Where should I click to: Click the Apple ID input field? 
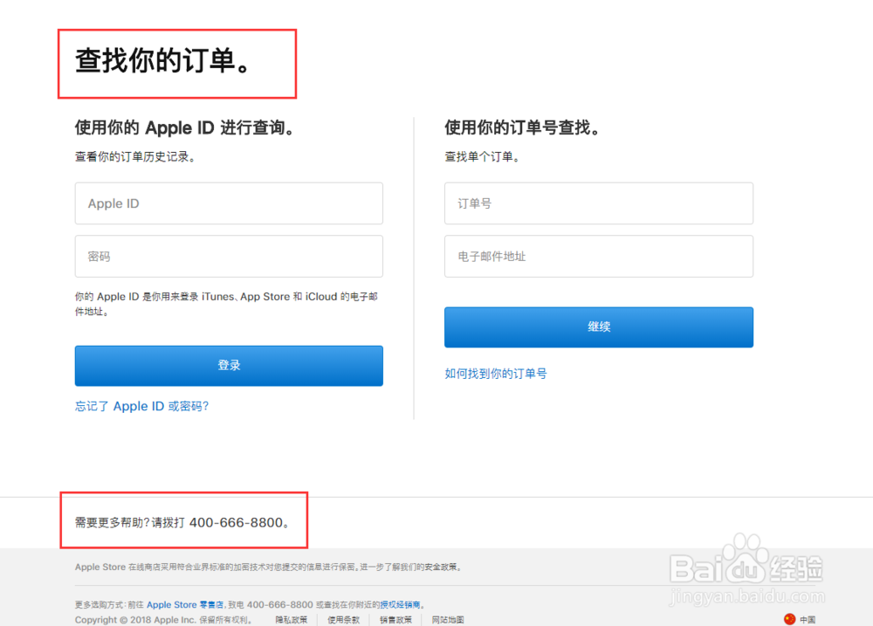pyautogui.click(x=229, y=203)
